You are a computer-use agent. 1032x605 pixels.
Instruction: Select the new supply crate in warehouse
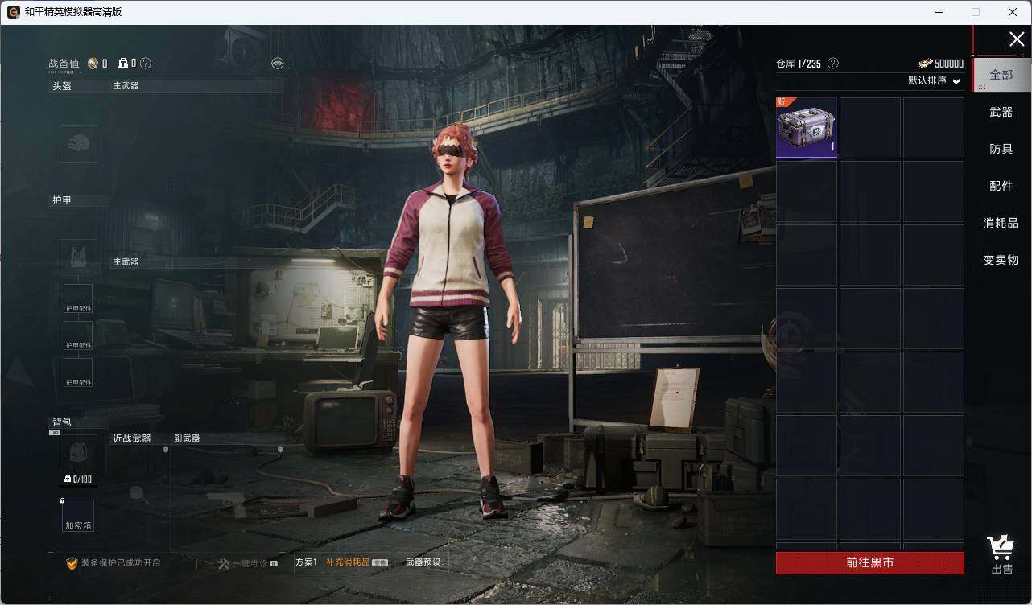[807, 128]
